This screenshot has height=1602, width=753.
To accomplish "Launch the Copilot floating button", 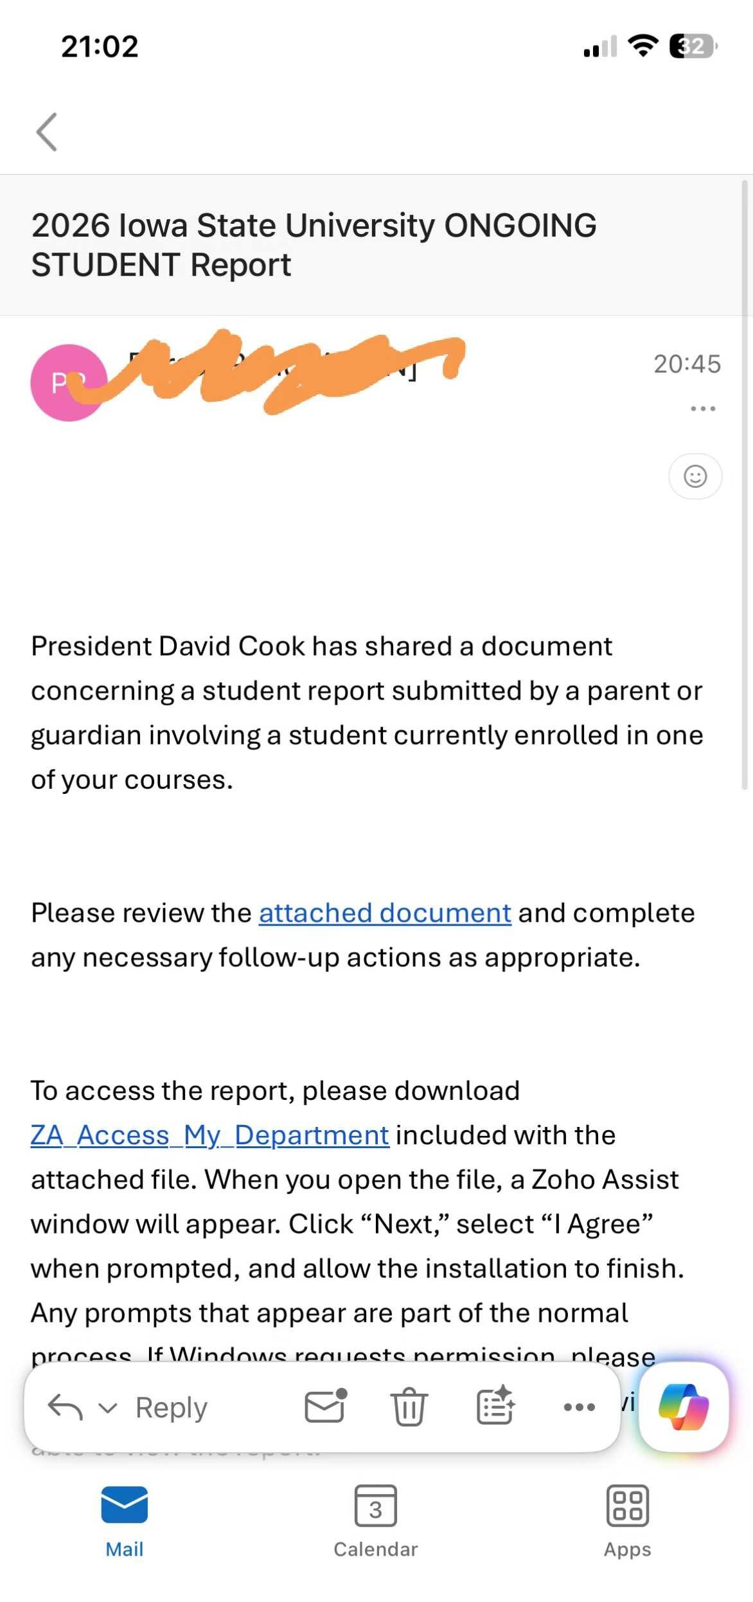I will pyautogui.click(x=684, y=1407).
